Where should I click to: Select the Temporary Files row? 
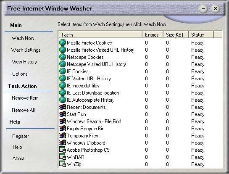[140, 136]
